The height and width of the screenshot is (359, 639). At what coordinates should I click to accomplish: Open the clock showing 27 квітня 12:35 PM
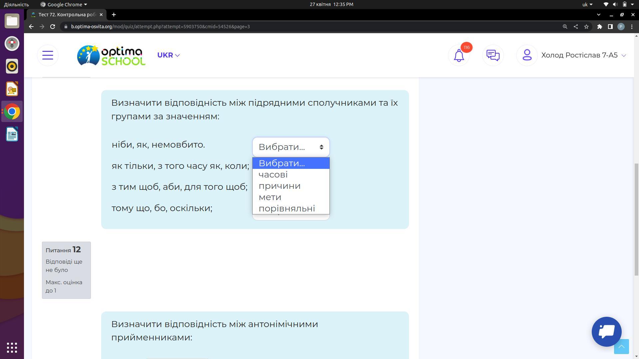(331, 4)
